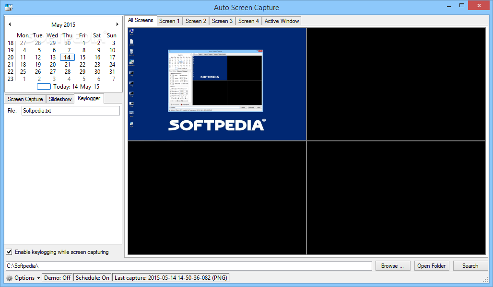Open the Slideshow tab
Screen dimensions: 493x287
[x=60, y=99]
